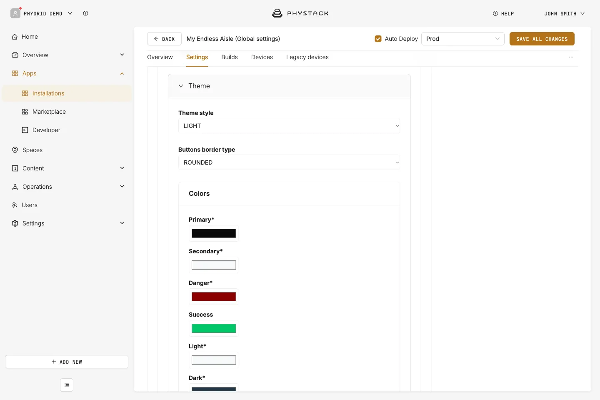The width and height of the screenshot is (600, 400).
Task: Switch to the Builds tab
Action: click(x=230, y=57)
